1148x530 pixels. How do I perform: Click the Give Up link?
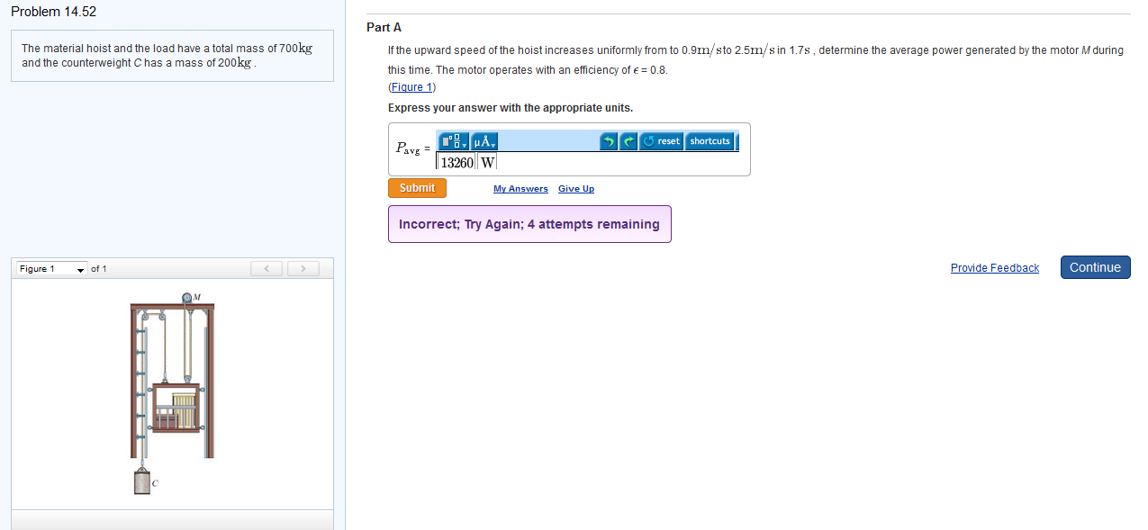point(576,189)
